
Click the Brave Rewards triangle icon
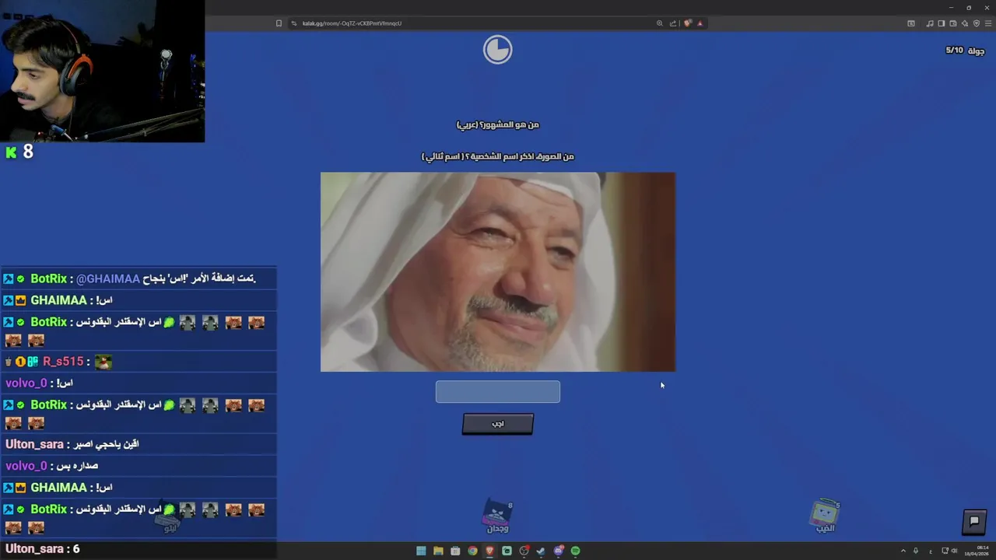(700, 23)
